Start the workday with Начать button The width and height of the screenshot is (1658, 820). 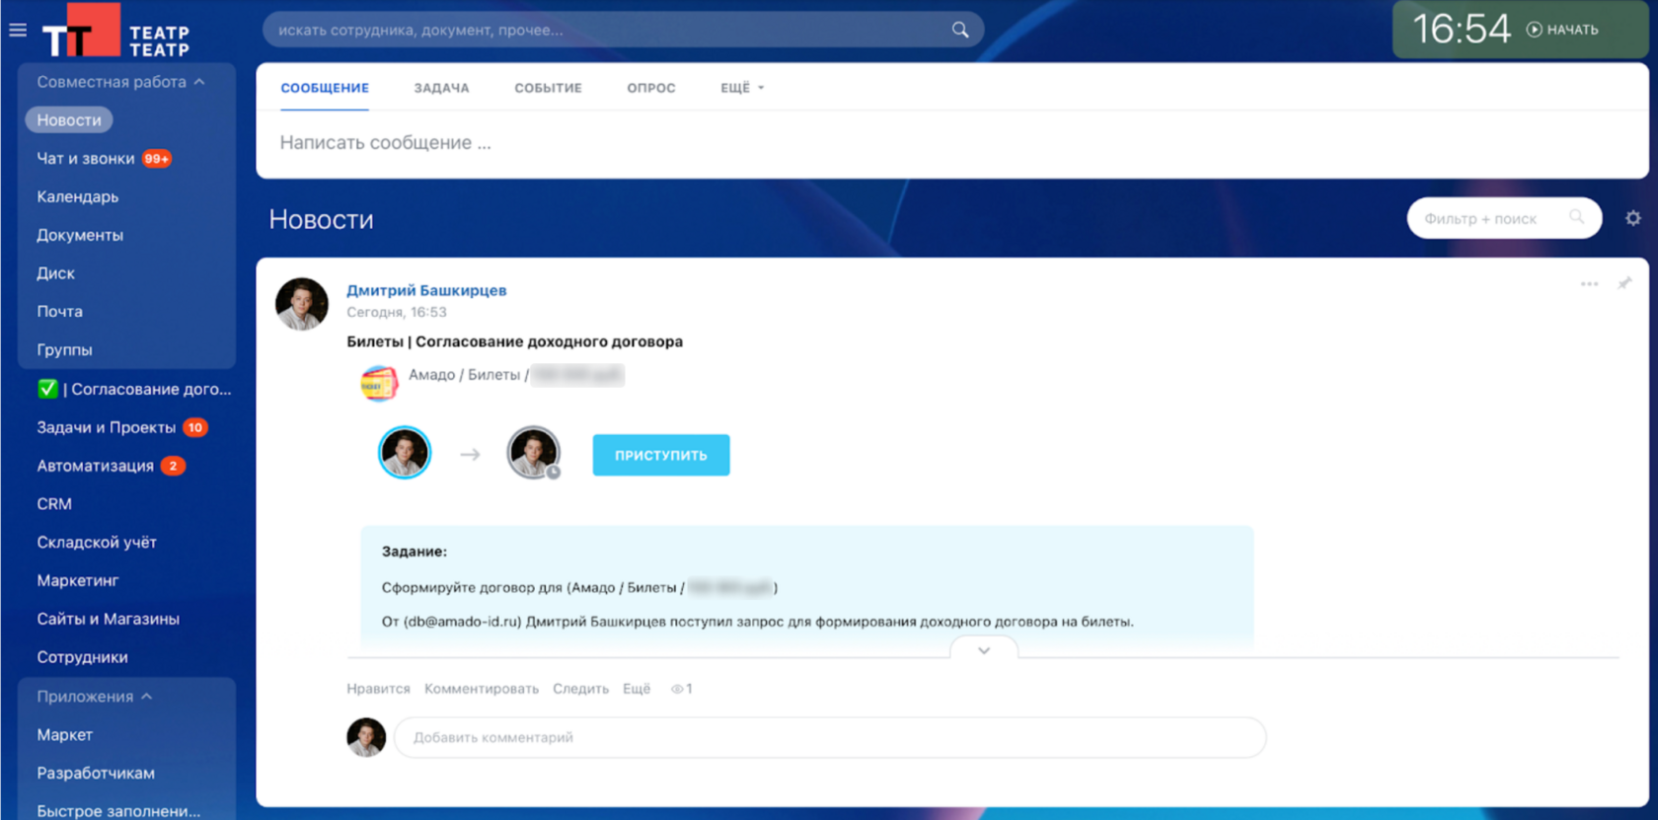[1562, 30]
